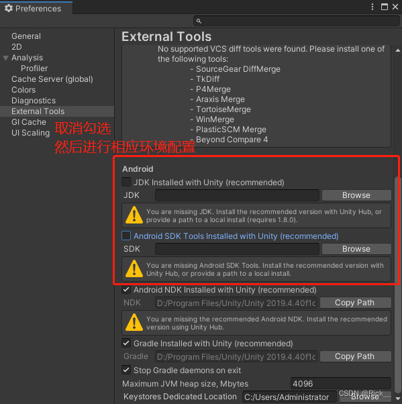Click the vertical scrollbar thumb

click(398, 283)
